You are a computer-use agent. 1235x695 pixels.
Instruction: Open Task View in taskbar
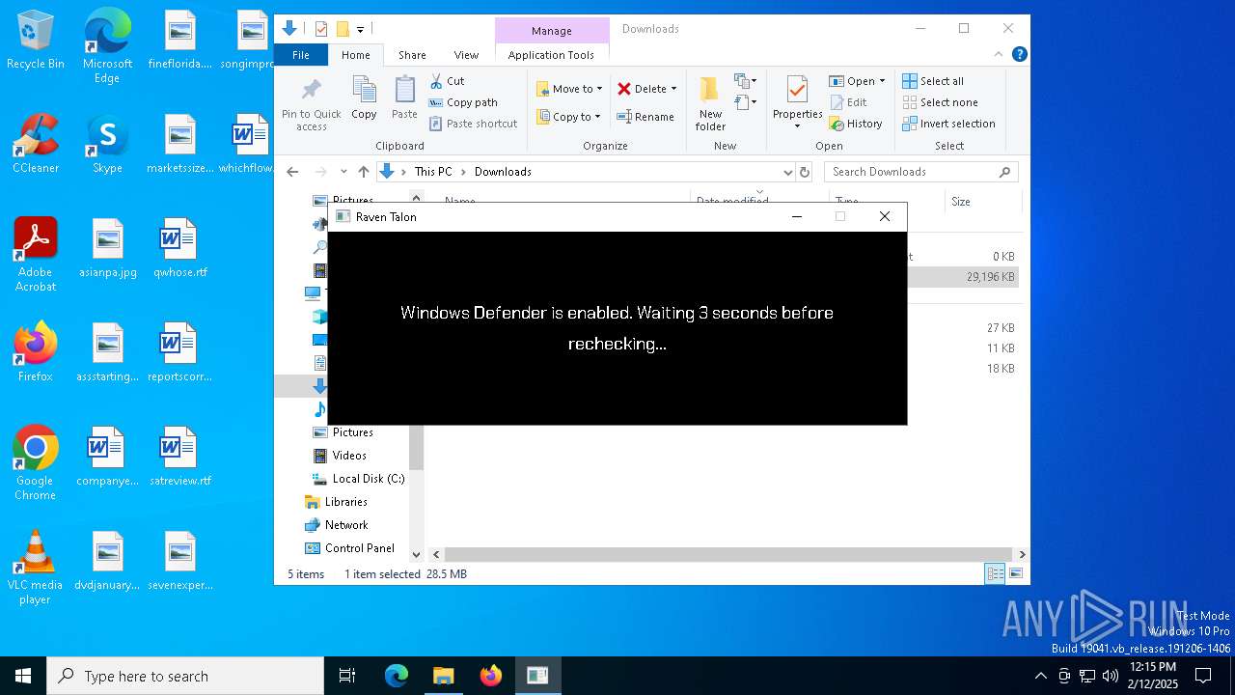pyautogui.click(x=347, y=676)
